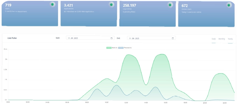Click the 'End:' label
Viewport: 237px width, 107px height.
click(118, 38)
